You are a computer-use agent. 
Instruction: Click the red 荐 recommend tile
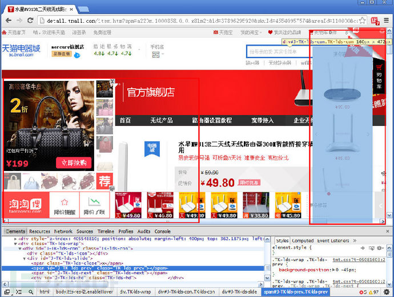[104, 181]
